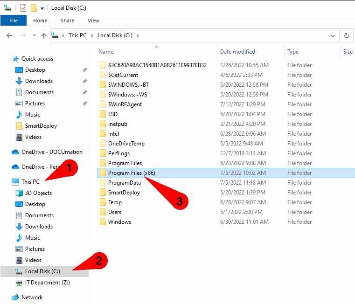Screen dimensions: 355x304
Task: Open Pictures under Quick access
Action: coord(35,104)
